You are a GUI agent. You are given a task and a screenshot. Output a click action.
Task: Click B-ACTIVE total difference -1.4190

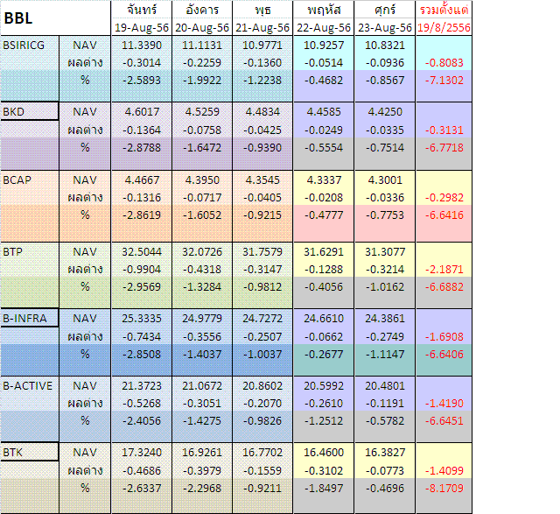444,403
